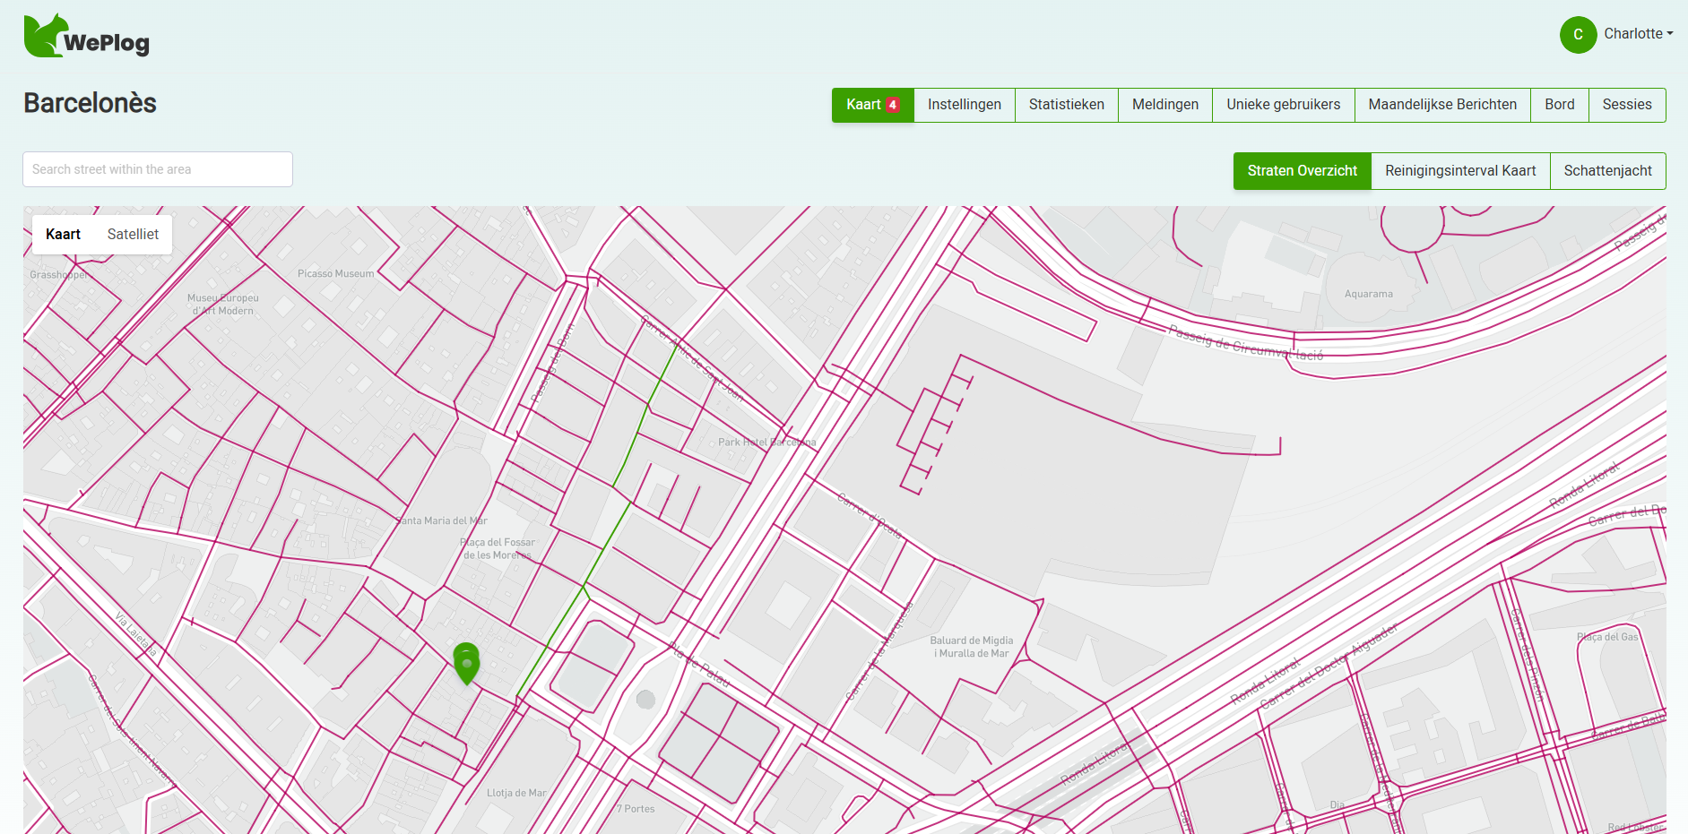1688x834 pixels.
Task: Click the Charlotte user avatar circle
Action: (1578, 35)
